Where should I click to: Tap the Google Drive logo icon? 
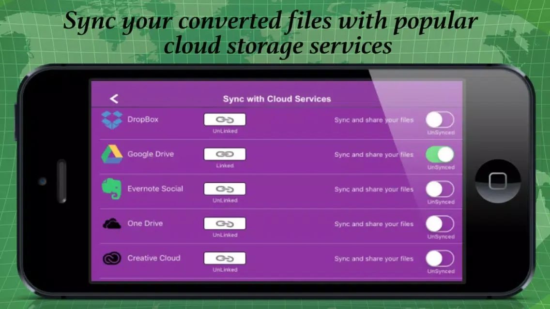(x=112, y=154)
